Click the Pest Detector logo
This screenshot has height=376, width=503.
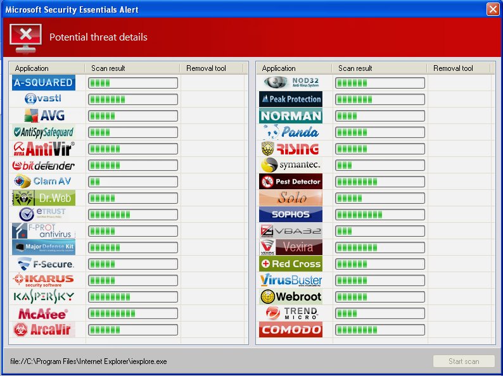click(x=291, y=182)
